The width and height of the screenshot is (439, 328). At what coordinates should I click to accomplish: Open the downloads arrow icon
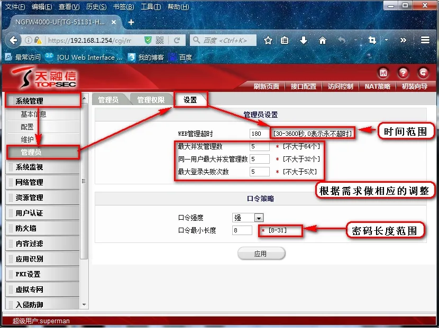pyautogui.click(x=304, y=41)
